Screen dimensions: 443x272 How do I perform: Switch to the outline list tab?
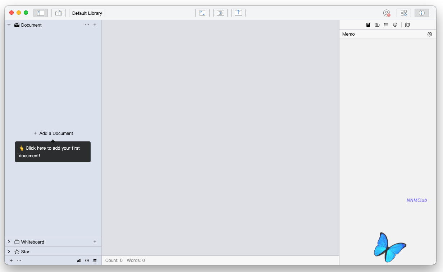pos(386,25)
